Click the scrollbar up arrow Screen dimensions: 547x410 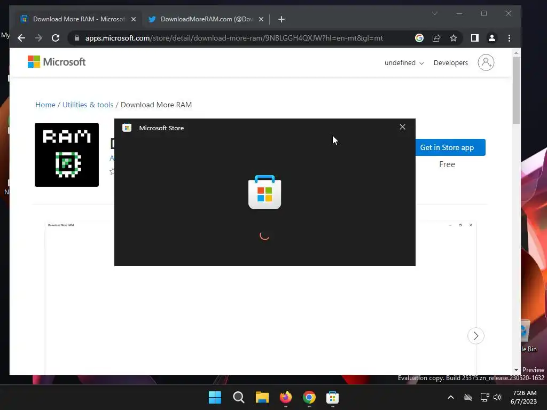(517, 53)
